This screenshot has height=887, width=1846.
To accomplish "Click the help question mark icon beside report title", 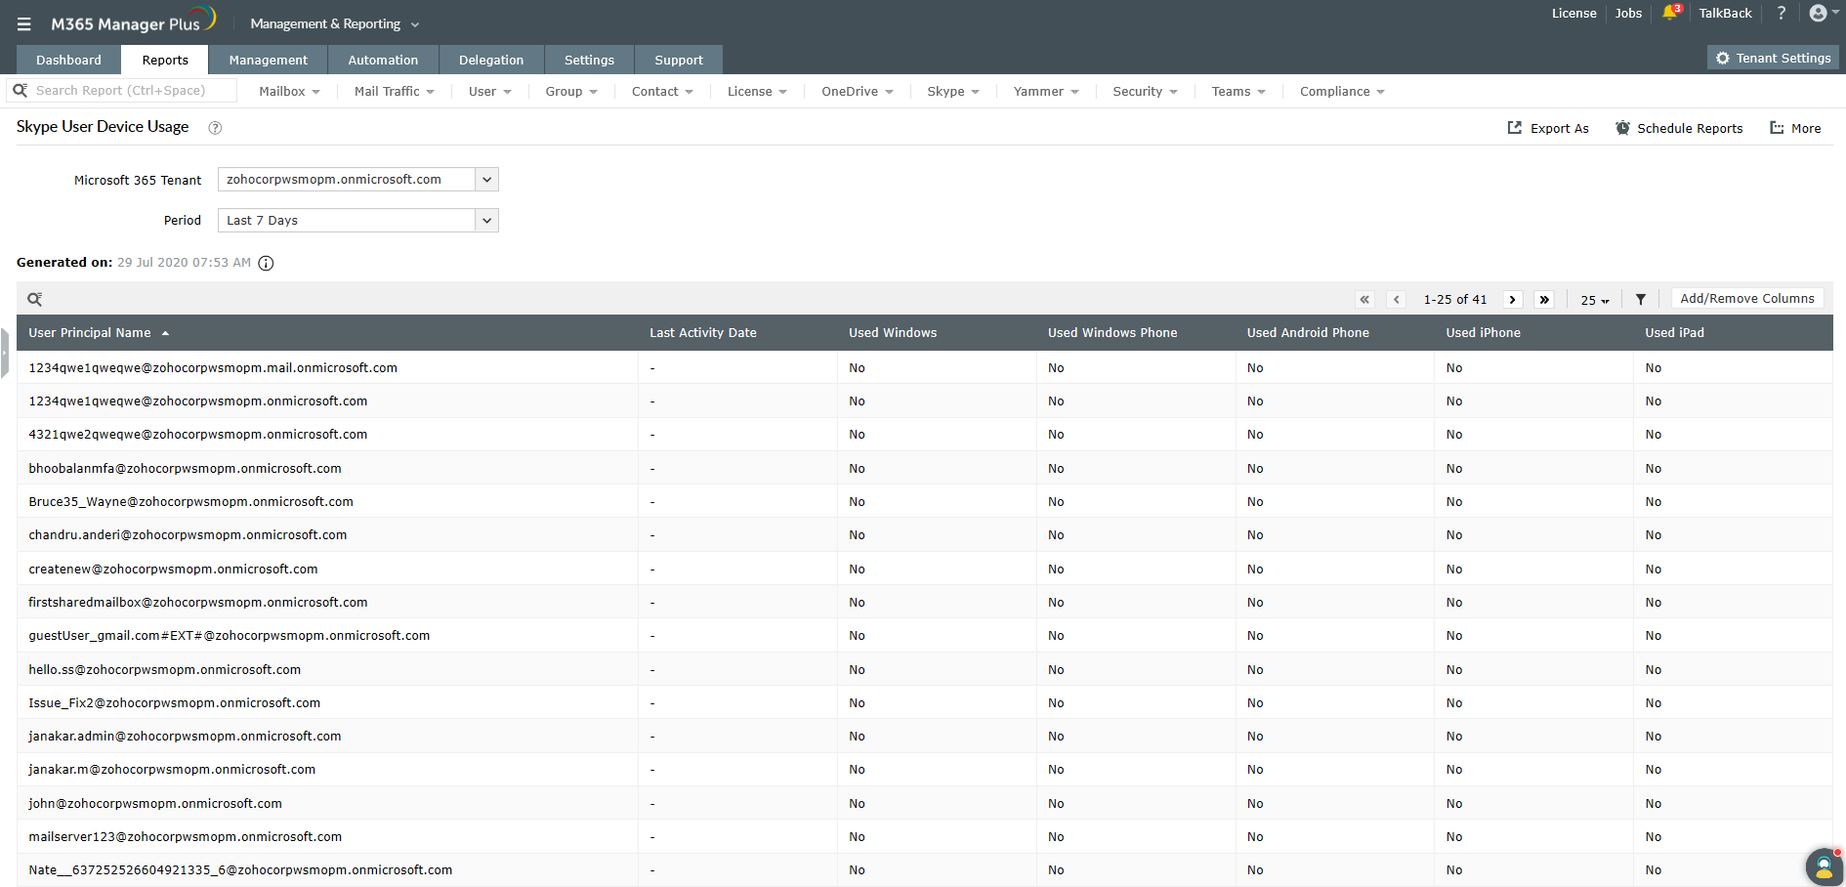I will point(215,128).
